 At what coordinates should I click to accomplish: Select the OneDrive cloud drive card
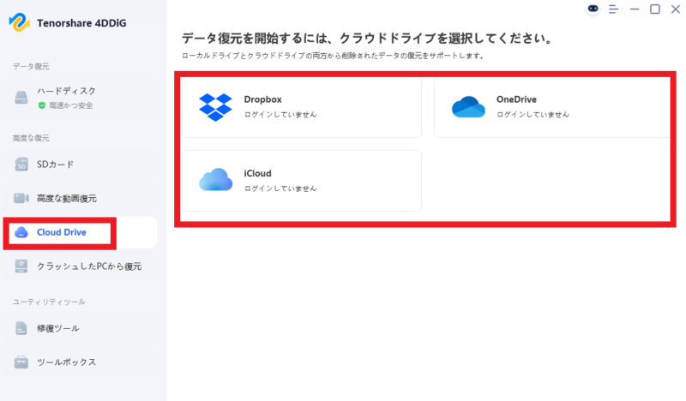pos(552,107)
